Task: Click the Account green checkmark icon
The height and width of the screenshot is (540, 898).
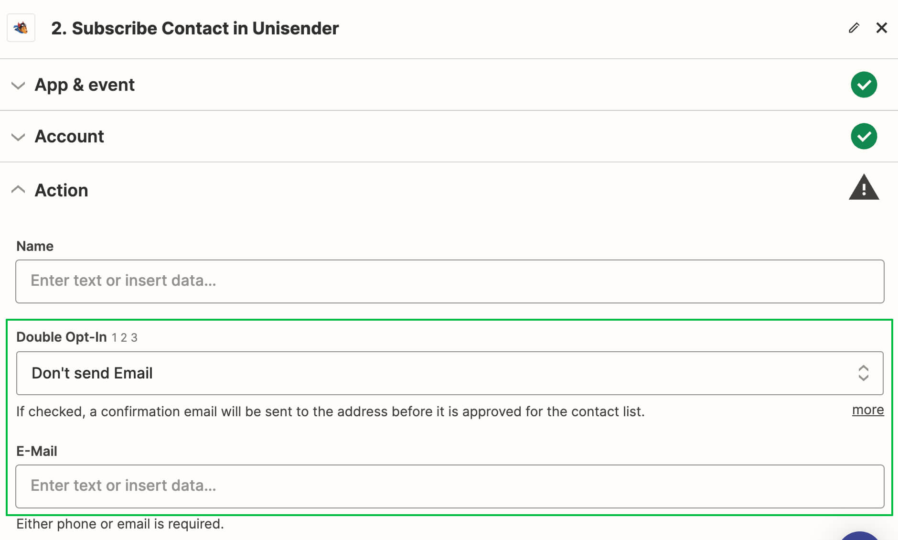Action: pyautogui.click(x=864, y=136)
